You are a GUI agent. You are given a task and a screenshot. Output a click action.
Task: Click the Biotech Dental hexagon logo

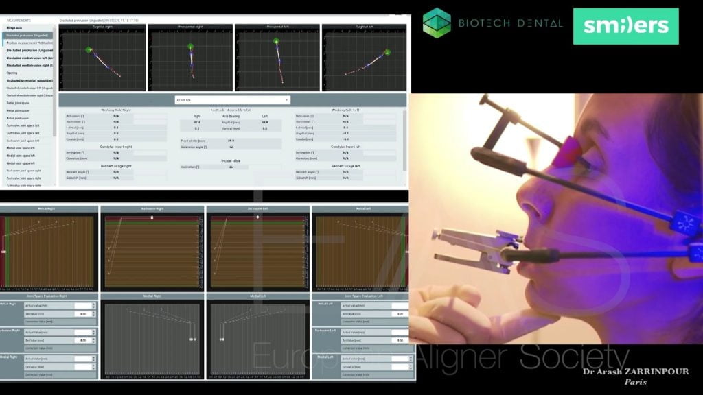click(437, 22)
